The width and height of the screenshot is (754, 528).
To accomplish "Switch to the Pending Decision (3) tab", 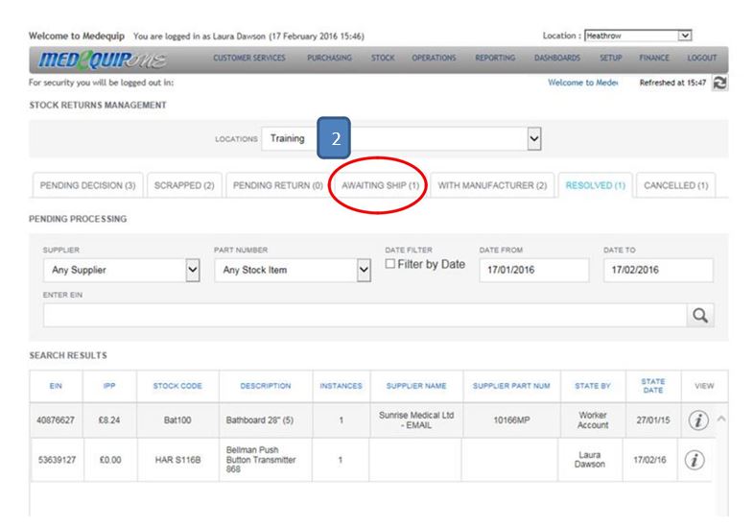I will pos(88,185).
